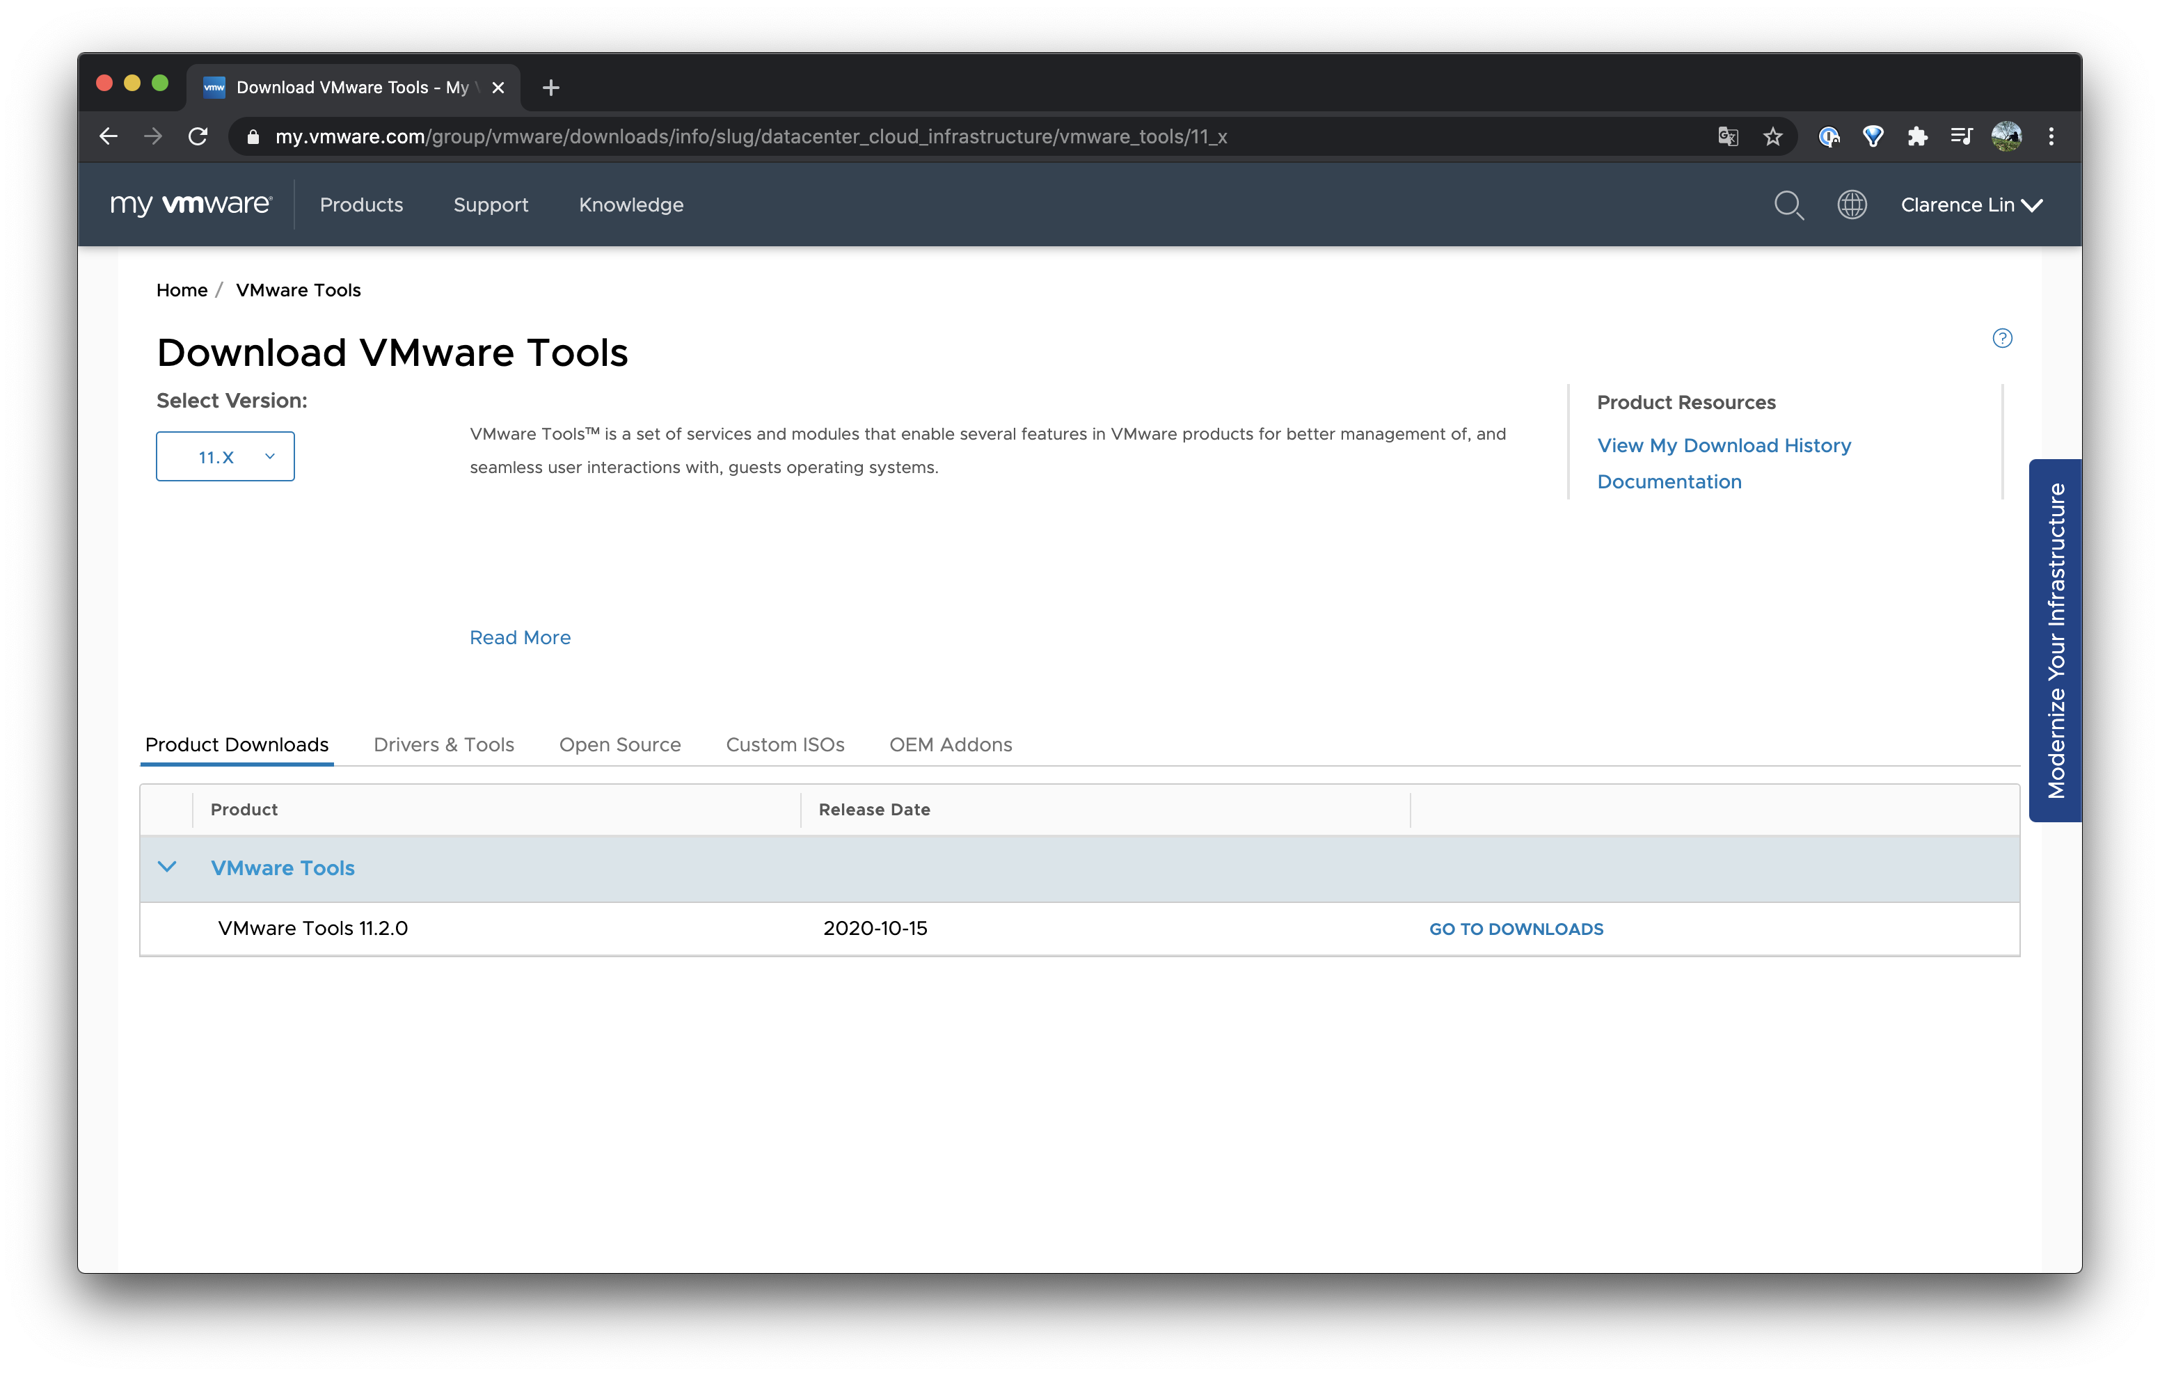
Task: Bookmark this page with the star icon
Action: (x=1772, y=136)
